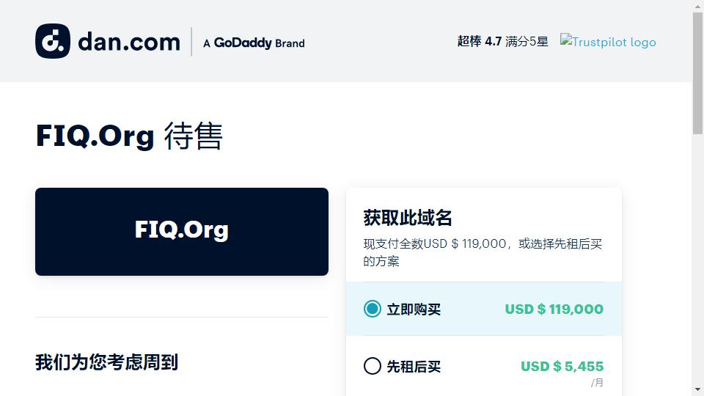The height and width of the screenshot is (396, 704).
Task: Select the 先租后买 radio button
Action: (x=373, y=366)
